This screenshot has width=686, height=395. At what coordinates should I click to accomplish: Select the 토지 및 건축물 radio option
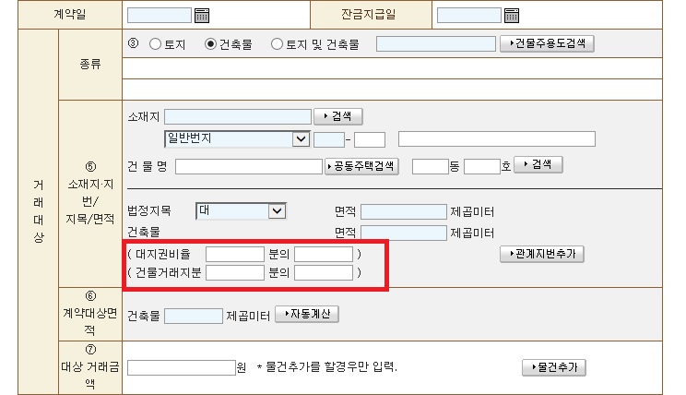tap(277, 44)
